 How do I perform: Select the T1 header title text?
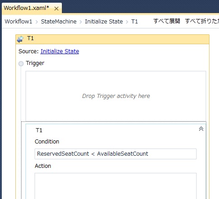coord(30,38)
